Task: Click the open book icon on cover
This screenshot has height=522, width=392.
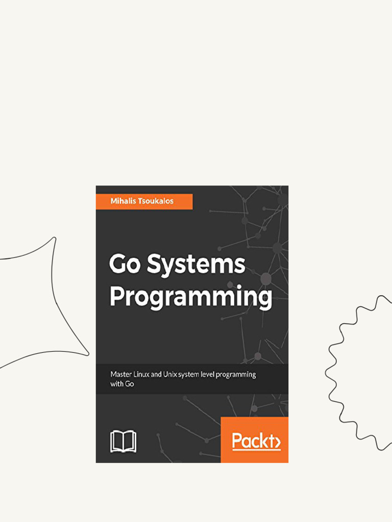Action: pos(124,441)
